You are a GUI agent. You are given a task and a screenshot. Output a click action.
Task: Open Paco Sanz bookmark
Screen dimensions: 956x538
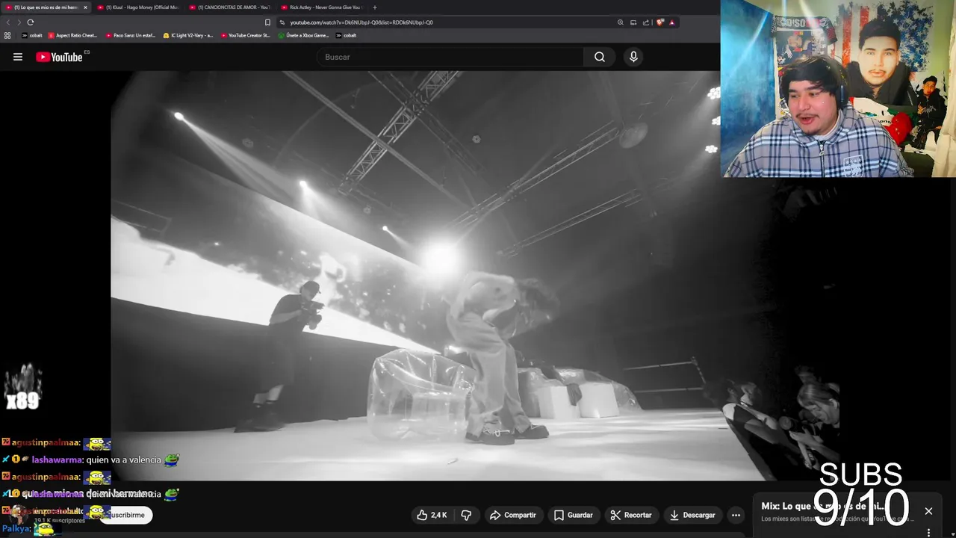point(131,35)
